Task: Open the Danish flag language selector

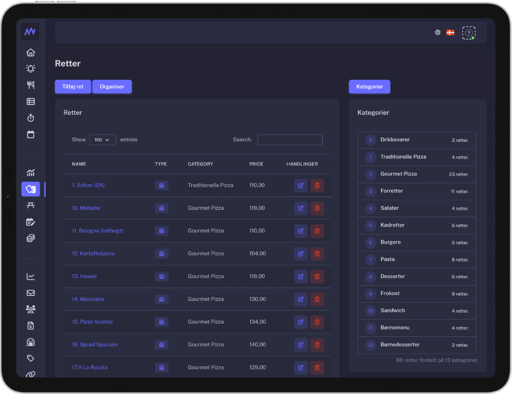Action: [x=450, y=33]
